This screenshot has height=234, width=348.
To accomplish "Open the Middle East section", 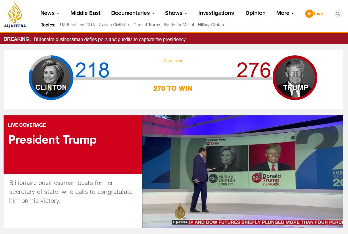I will coord(85,13).
